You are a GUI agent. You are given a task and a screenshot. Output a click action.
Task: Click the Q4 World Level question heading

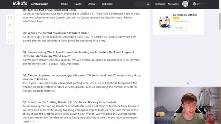(x=79, y=54)
